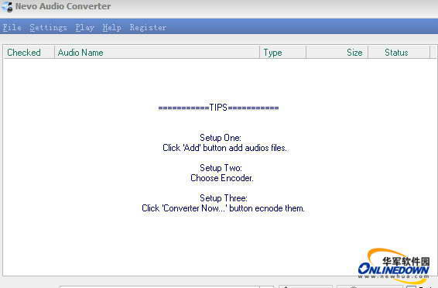Open the Settings menu

click(48, 27)
